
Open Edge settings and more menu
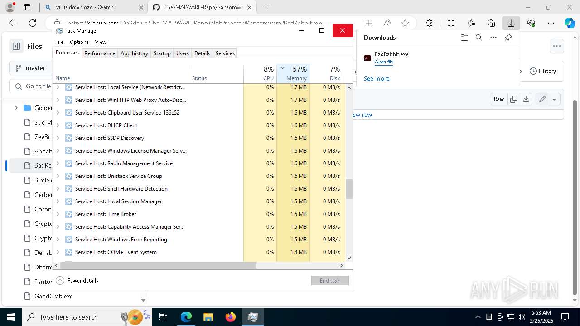551,23
